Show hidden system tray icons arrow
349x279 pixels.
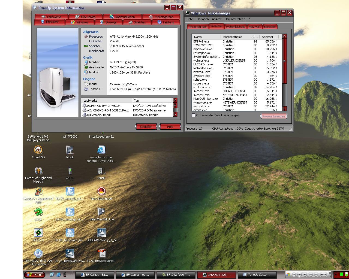coord(336,275)
